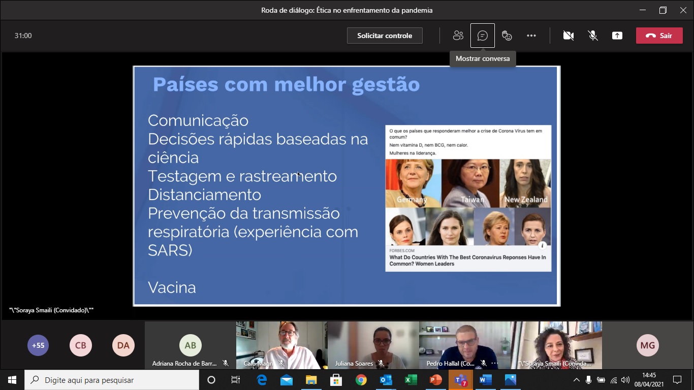The height and width of the screenshot is (390, 694).
Task: Open the reactions and raise hand icon
Action: (507, 36)
